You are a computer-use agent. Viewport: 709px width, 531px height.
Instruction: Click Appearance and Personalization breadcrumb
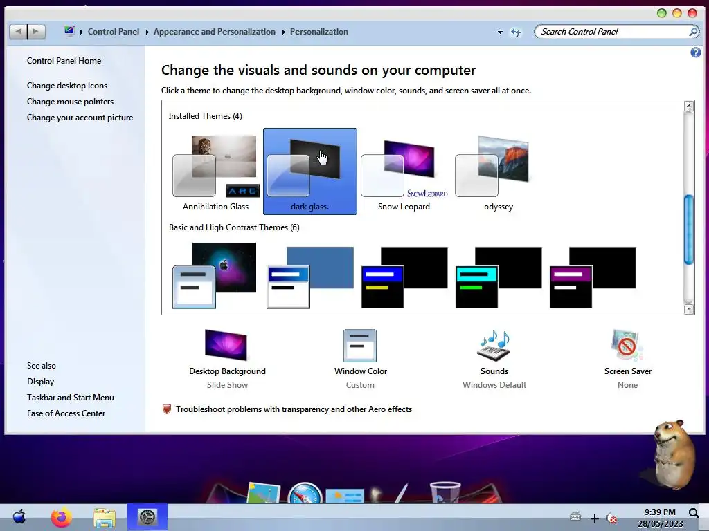(x=215, y=32)
